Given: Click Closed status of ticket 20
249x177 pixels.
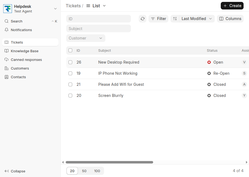Looking at the screenshot, I should [216, 96].
